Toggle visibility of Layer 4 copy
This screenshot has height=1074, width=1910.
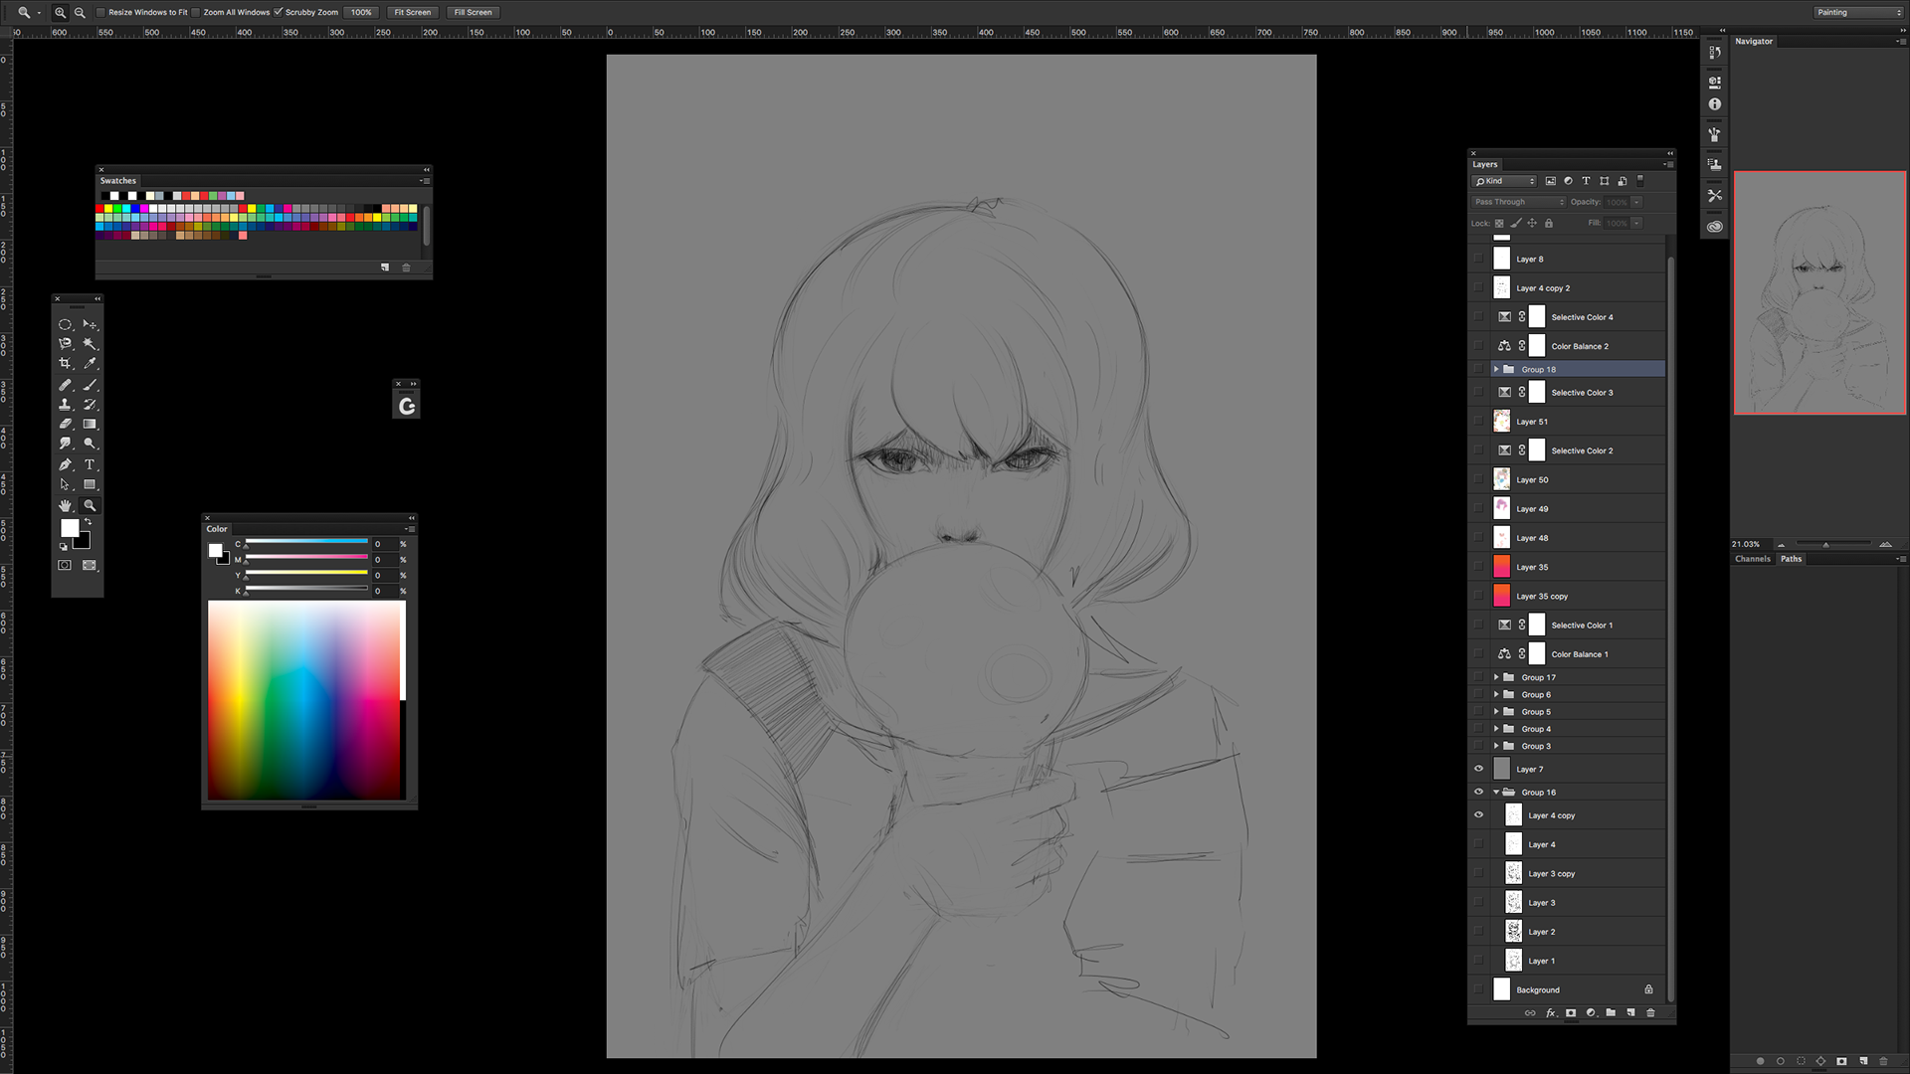click(1478, 815)
